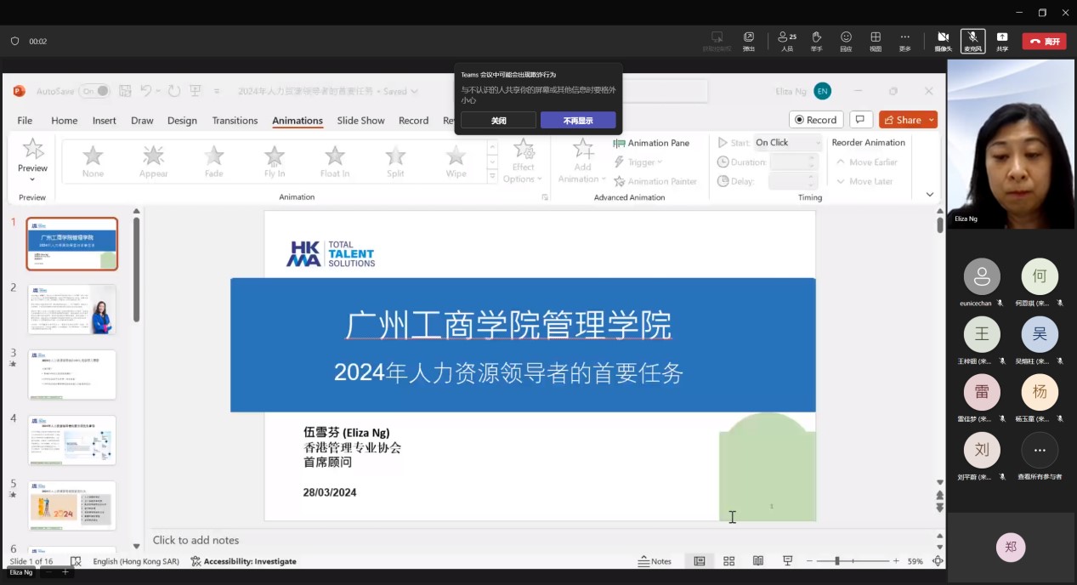Switch to Reading View in status bar
The height and width of the screenshot is (585, 1077).
point(758,561)
